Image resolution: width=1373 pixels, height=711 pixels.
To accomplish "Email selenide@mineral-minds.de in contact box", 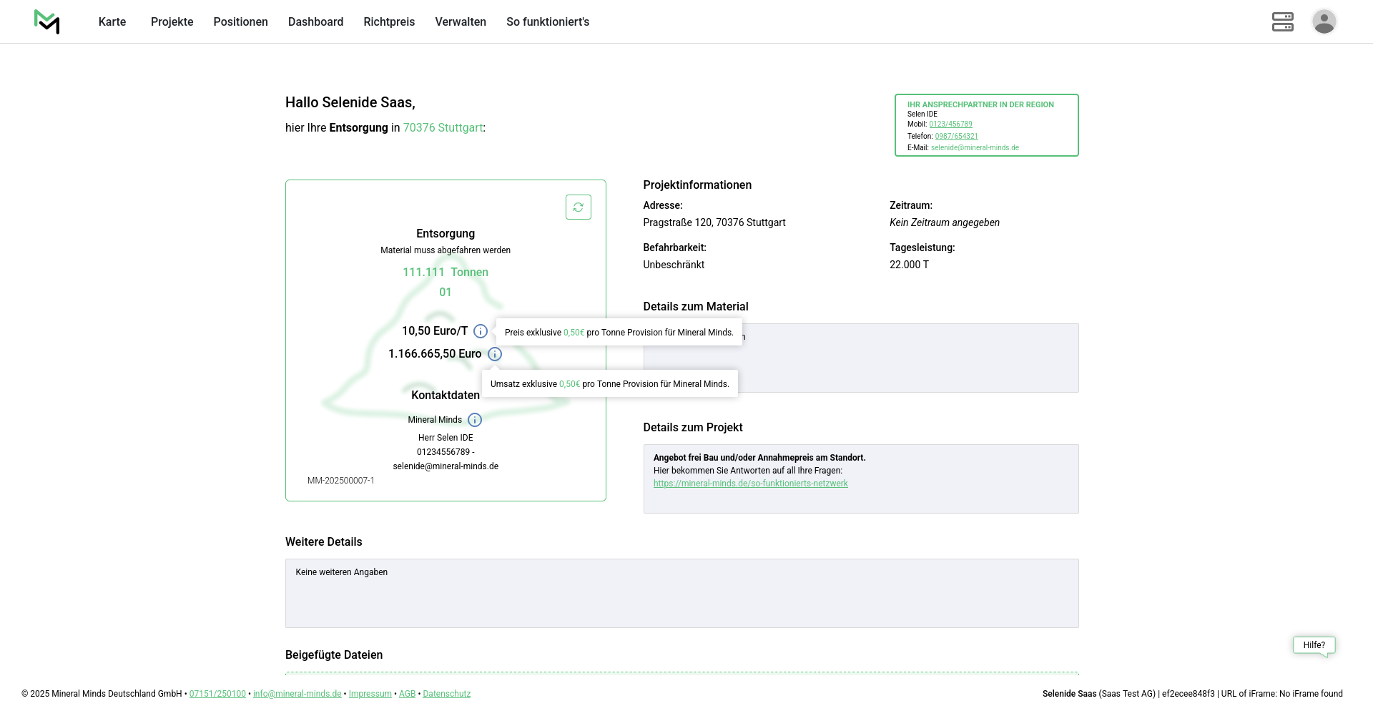I will [975, 148].
